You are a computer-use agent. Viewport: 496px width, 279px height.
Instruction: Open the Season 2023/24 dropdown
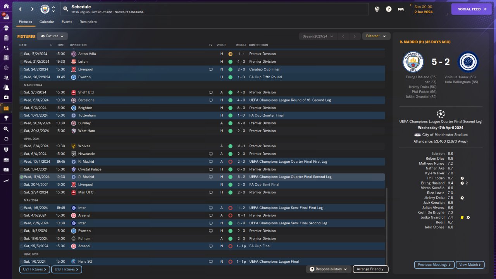point(317,36)
